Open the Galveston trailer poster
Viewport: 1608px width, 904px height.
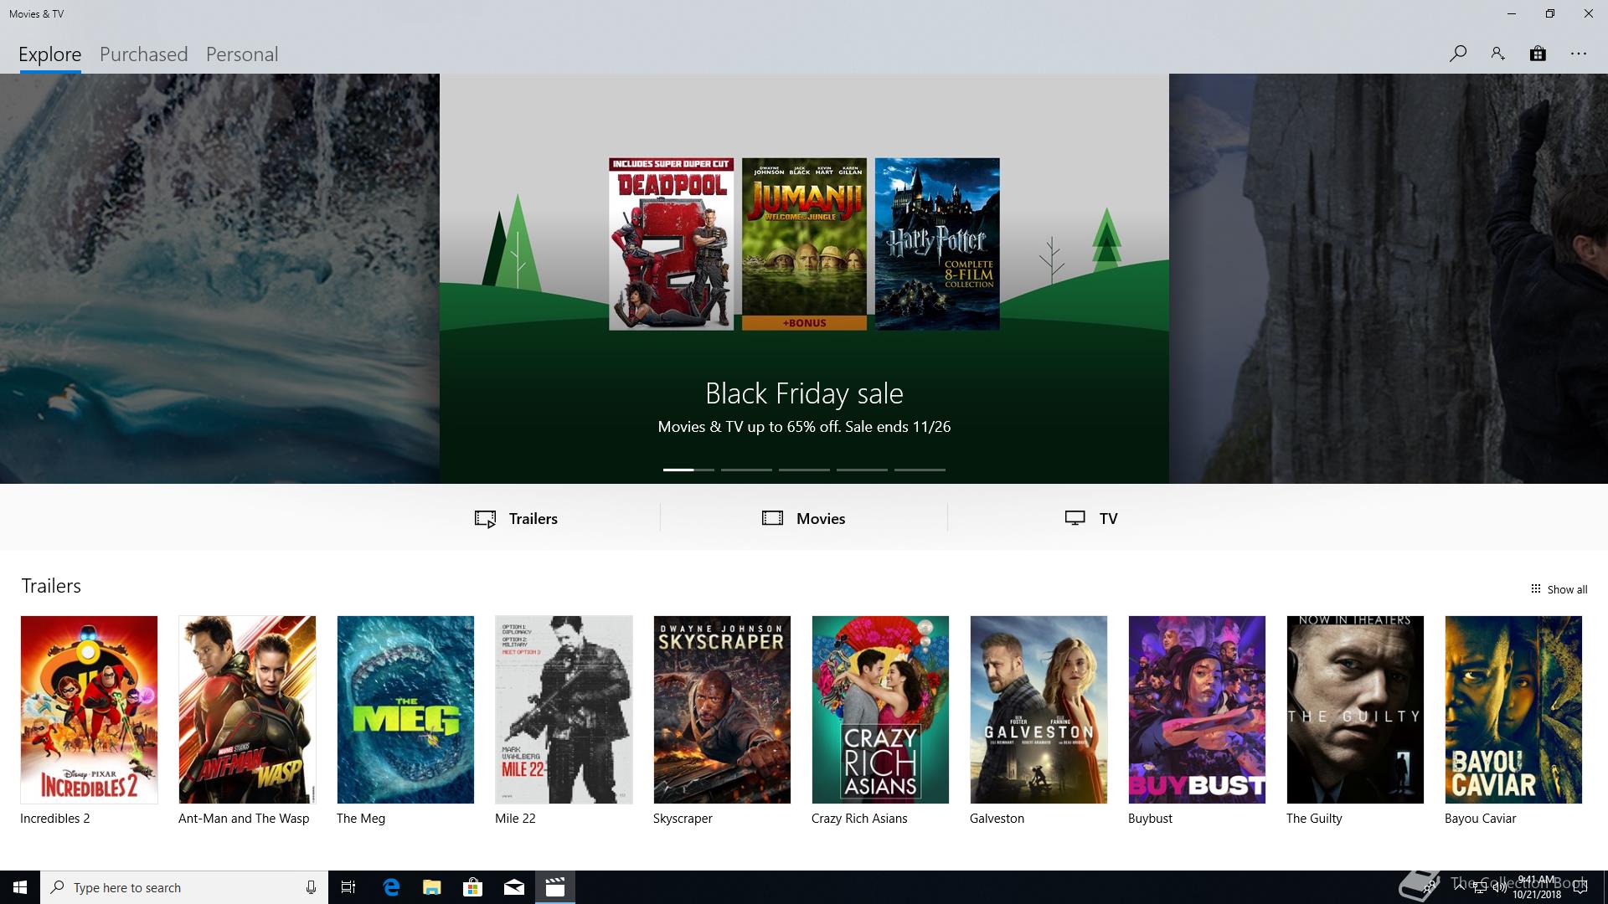[1038, 710]
